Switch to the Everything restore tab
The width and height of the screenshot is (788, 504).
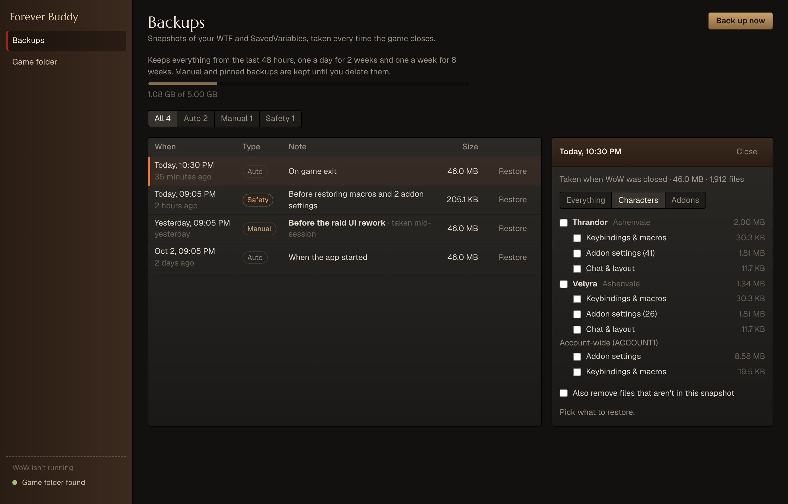(x=585, y=200)
